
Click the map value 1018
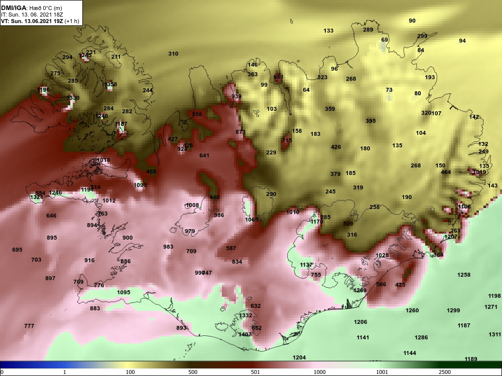pos(103,160)
